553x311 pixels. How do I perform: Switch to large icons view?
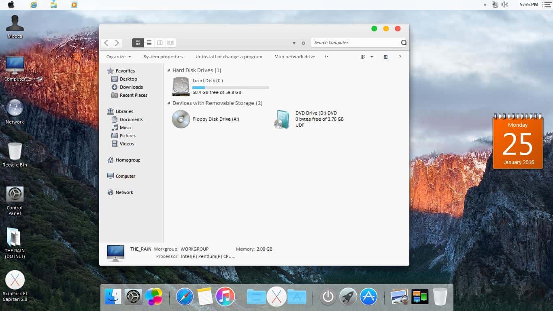tap(138, 43)
